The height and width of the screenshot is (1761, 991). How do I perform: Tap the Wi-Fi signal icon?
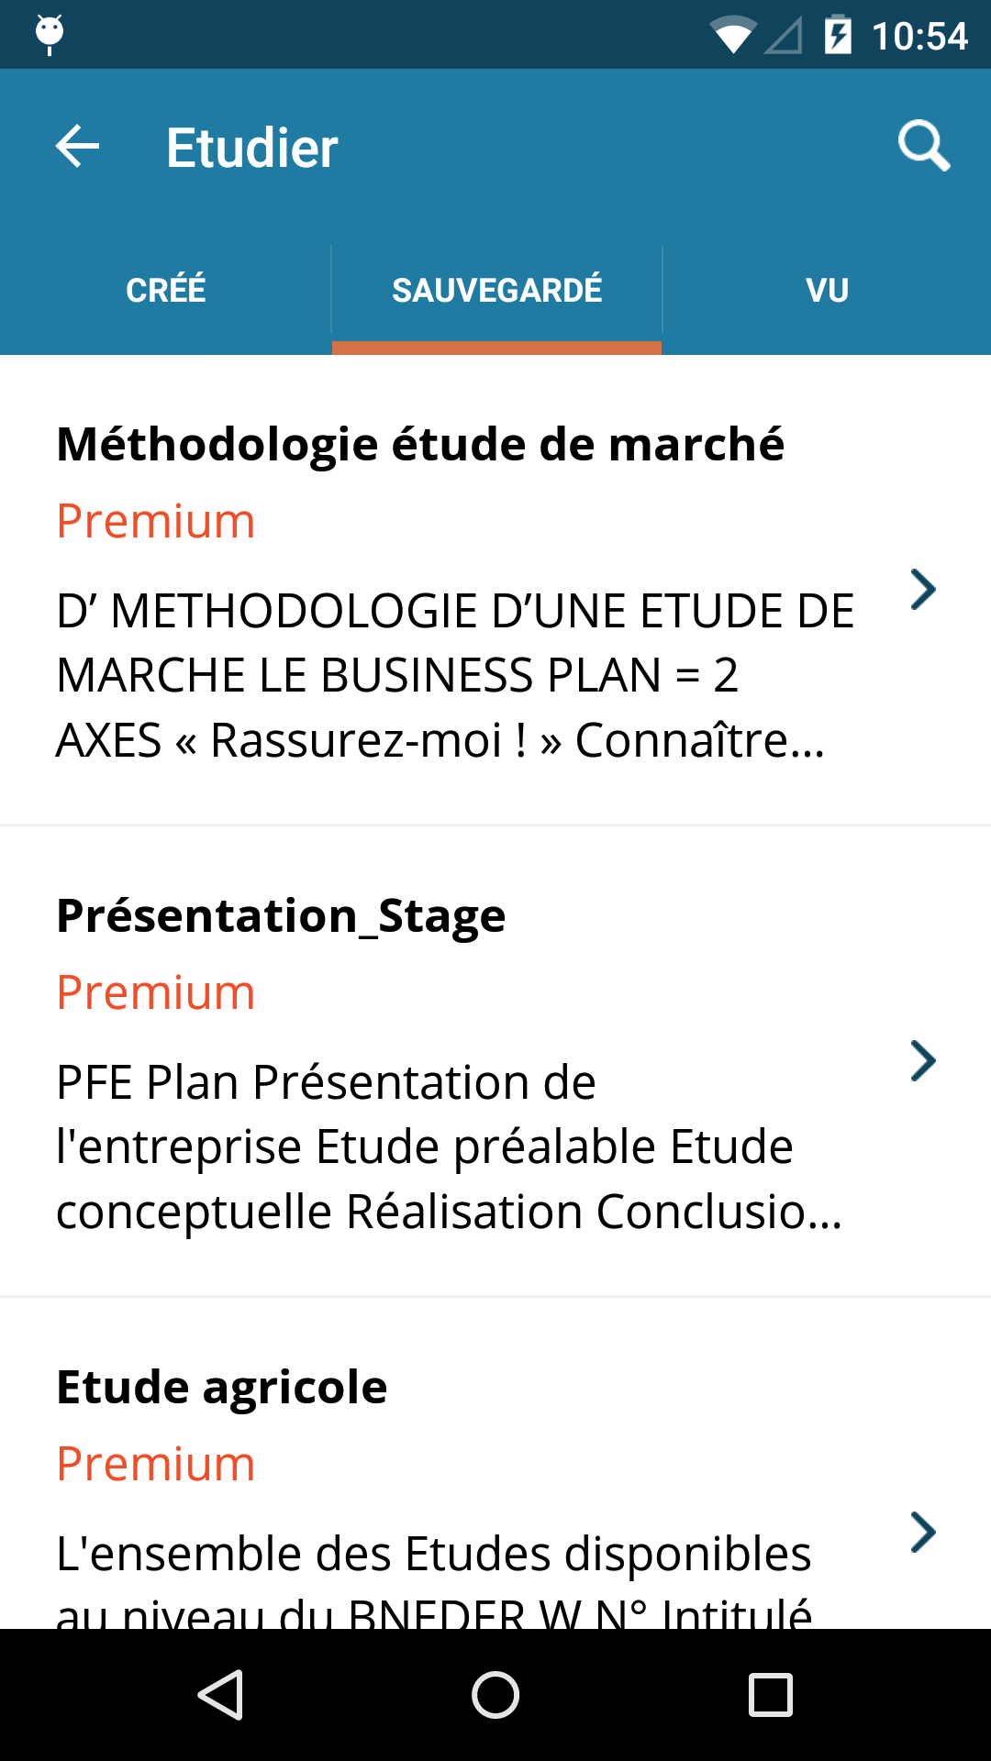coord(733,35)
